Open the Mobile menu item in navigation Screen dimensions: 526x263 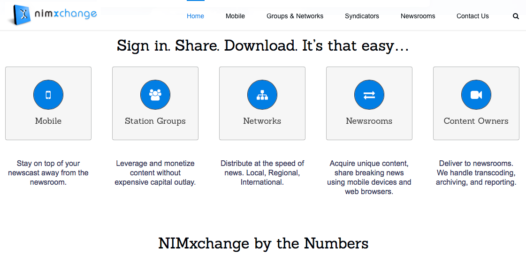235,16
